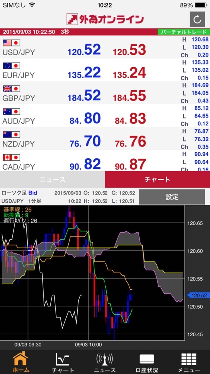Switch to the ニュース tab above the chart
The height and width of the screenshot is (374, 210).
[x=52, y=180]
